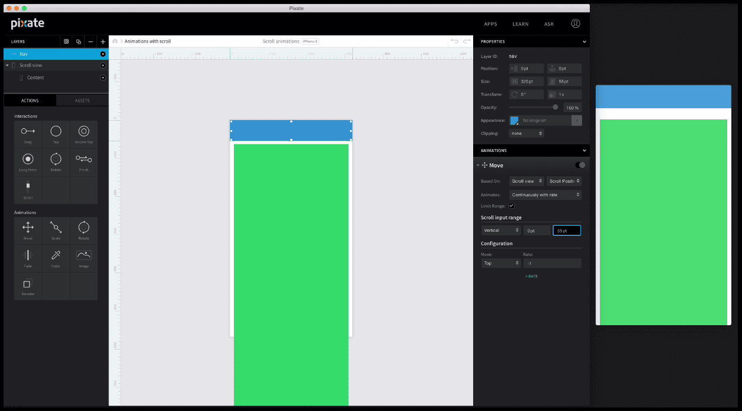
Task: Open the Move Top dropdown
Action: coord(501,263)
